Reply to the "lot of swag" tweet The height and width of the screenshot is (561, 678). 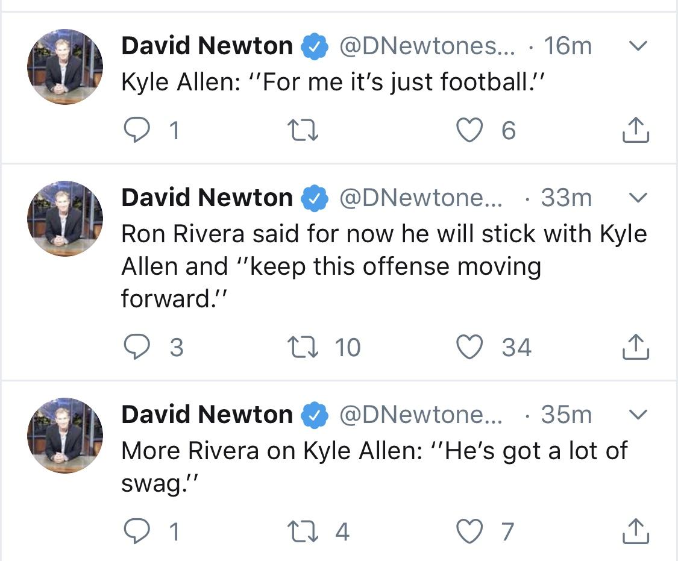[137, 531]
